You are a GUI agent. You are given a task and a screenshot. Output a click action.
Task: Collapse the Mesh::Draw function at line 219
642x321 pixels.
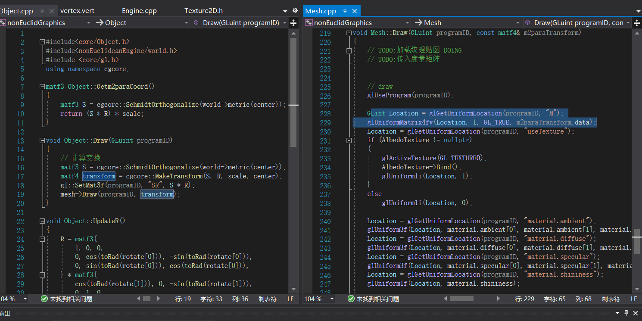[x=349, y=33]
